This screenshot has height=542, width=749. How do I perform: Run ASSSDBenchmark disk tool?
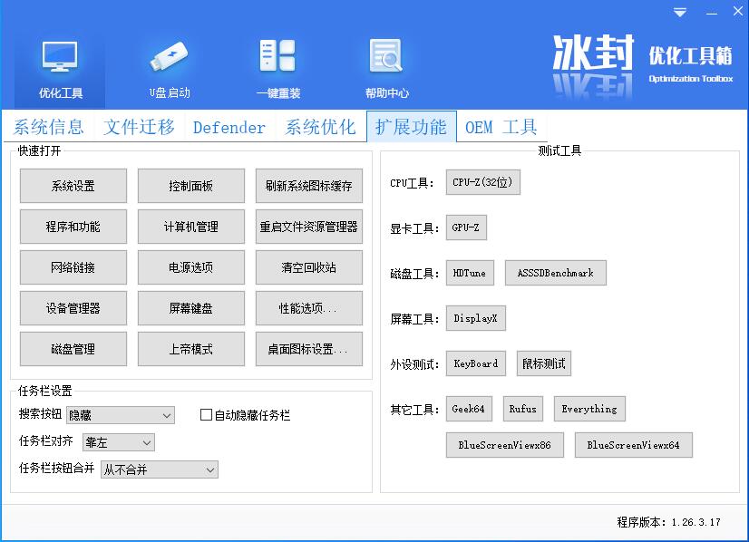tap(555, 273)
